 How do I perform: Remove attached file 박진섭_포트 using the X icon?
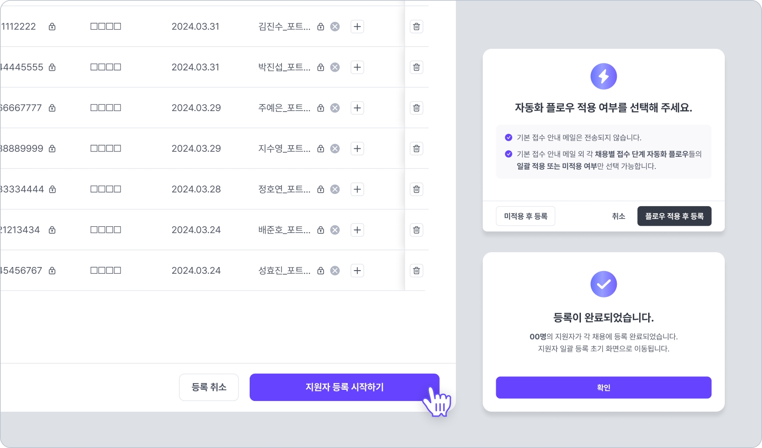[x=335, y=67]
